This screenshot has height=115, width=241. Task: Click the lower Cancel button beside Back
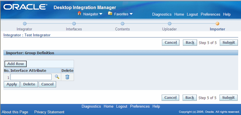[170, 98]
